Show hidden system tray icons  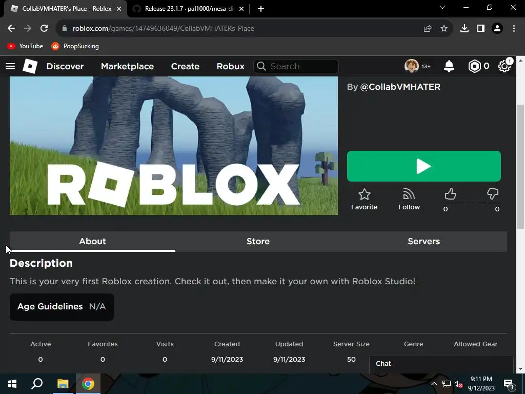tap(434, 384)
